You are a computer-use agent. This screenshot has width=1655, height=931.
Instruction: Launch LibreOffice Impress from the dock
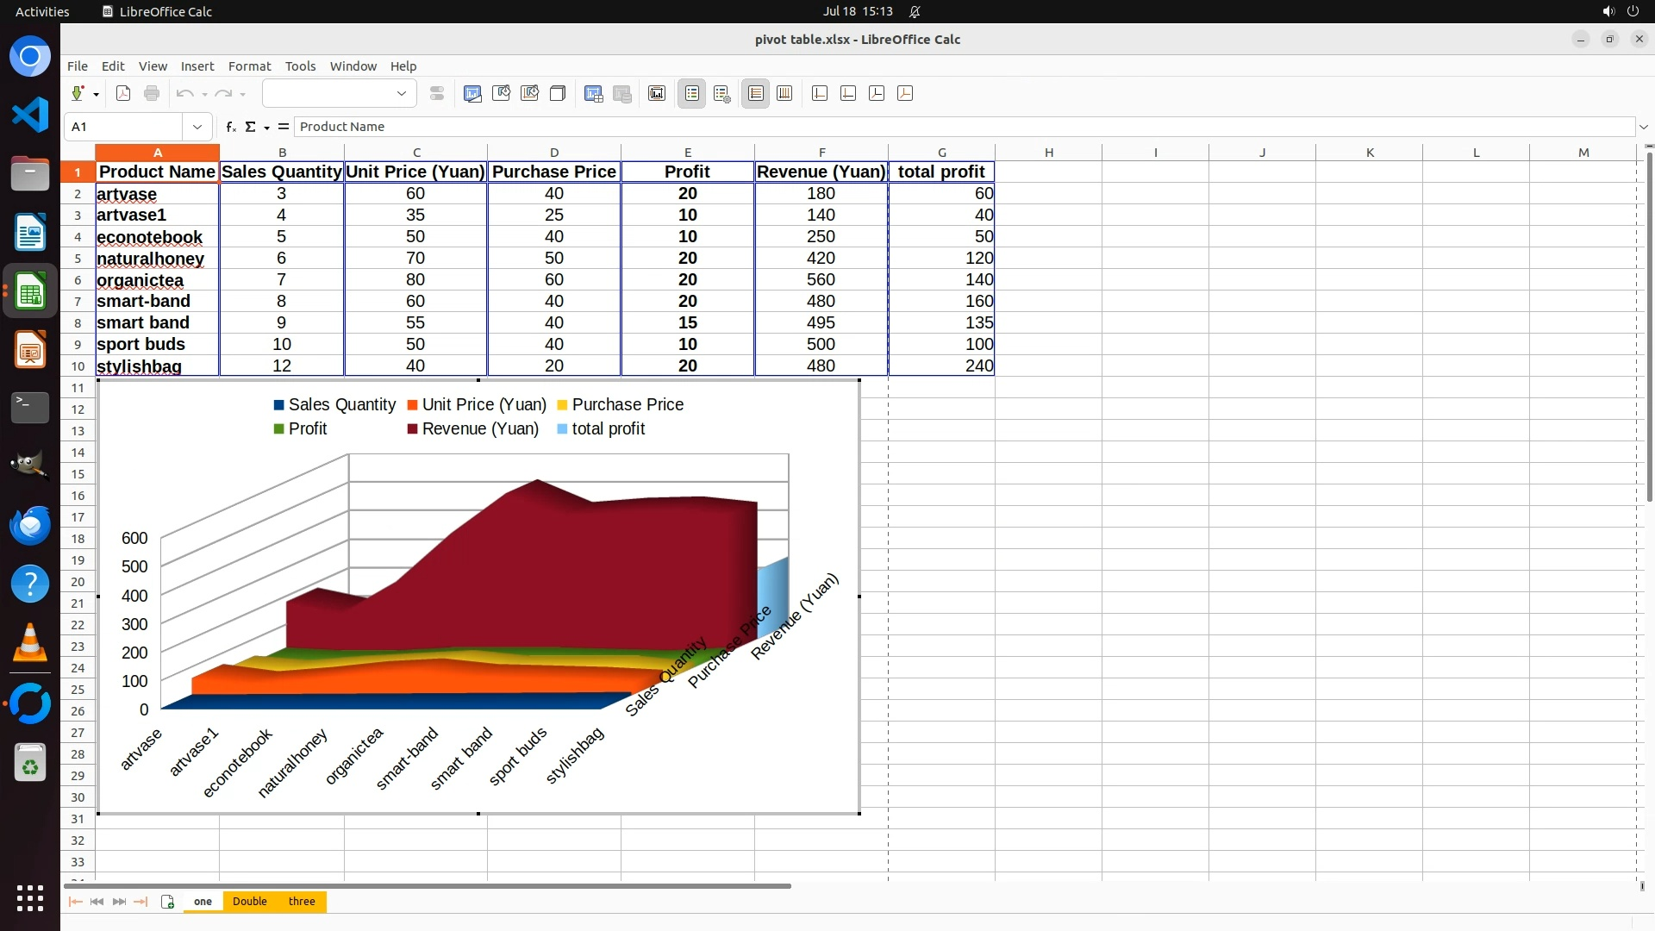[30, 350]
